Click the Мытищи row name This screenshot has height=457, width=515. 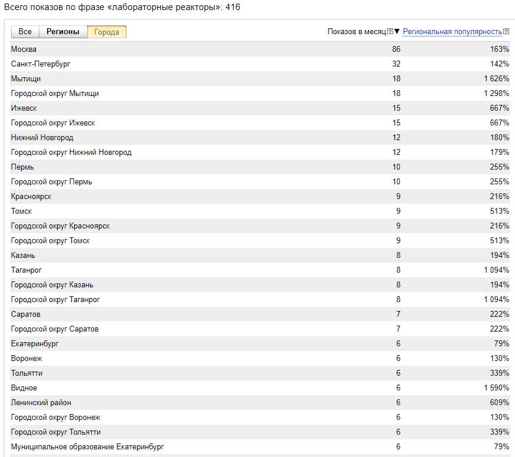tap(26, 79)
